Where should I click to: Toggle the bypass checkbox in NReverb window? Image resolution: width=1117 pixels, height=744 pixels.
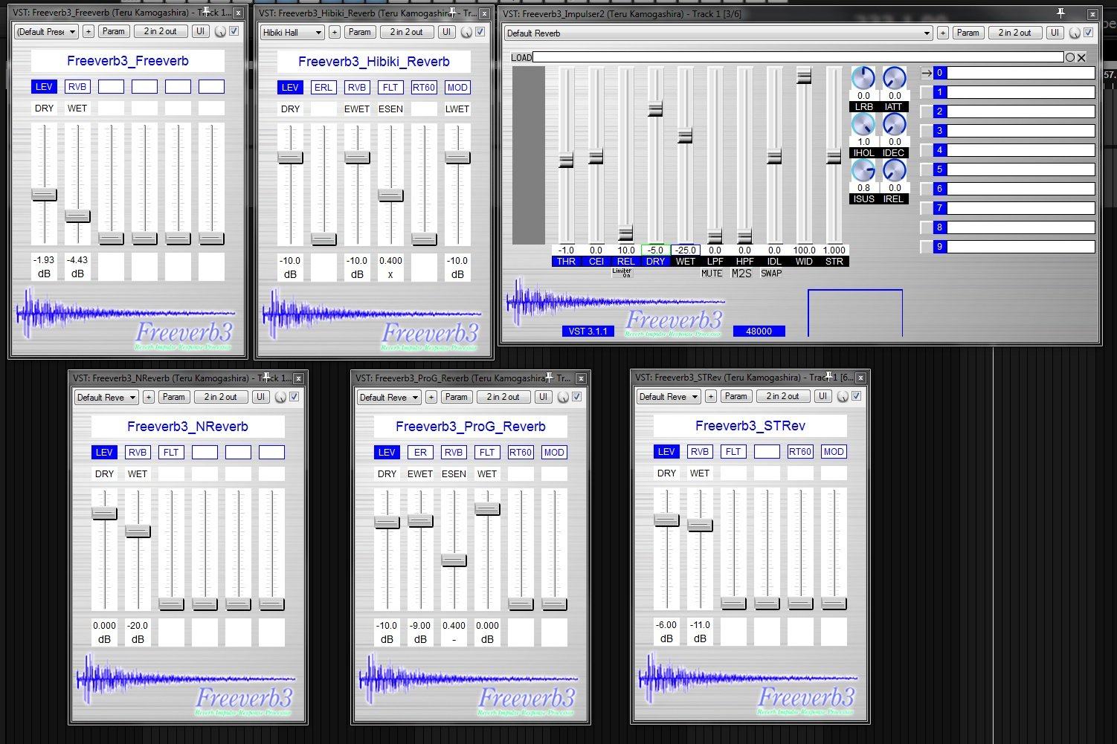tap(294, 397)
